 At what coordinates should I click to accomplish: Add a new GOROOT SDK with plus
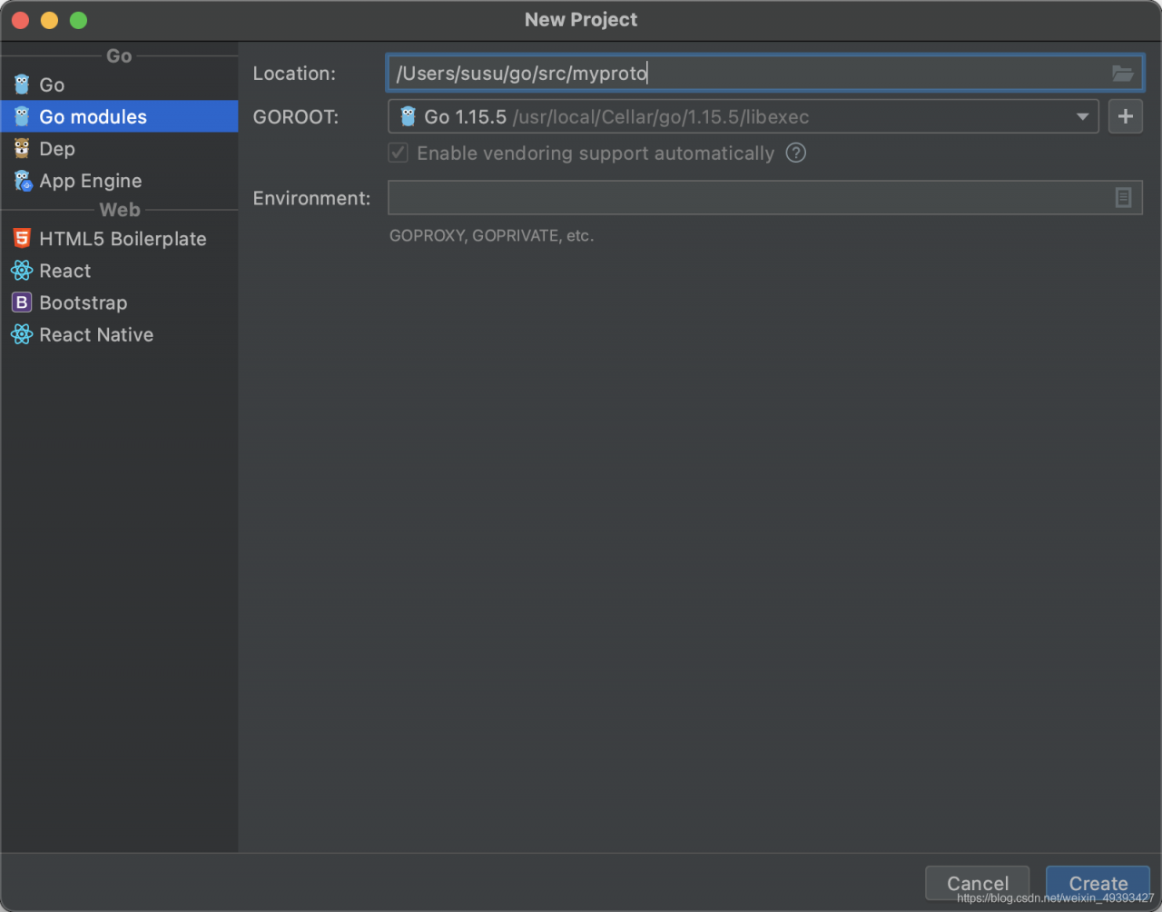click(x=1126, y=116)
